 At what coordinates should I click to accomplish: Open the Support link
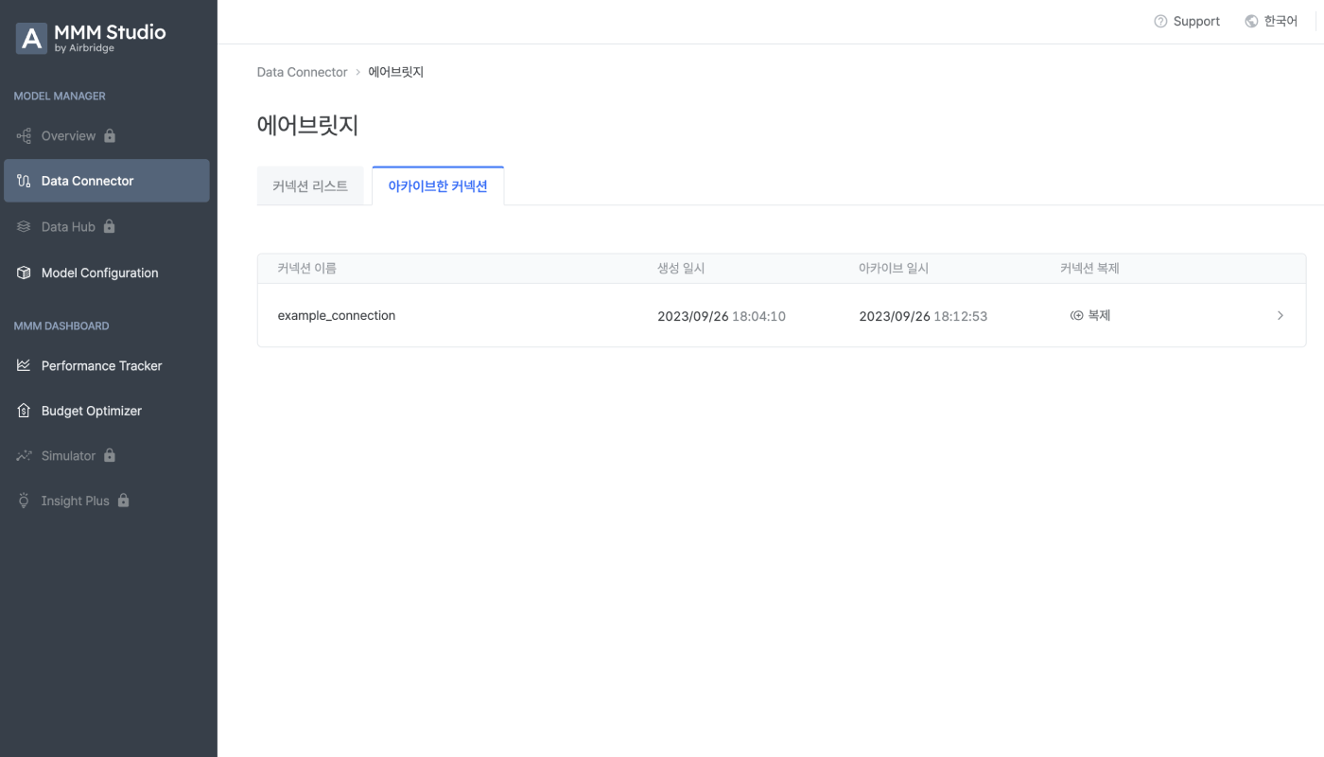(1187, 22)
